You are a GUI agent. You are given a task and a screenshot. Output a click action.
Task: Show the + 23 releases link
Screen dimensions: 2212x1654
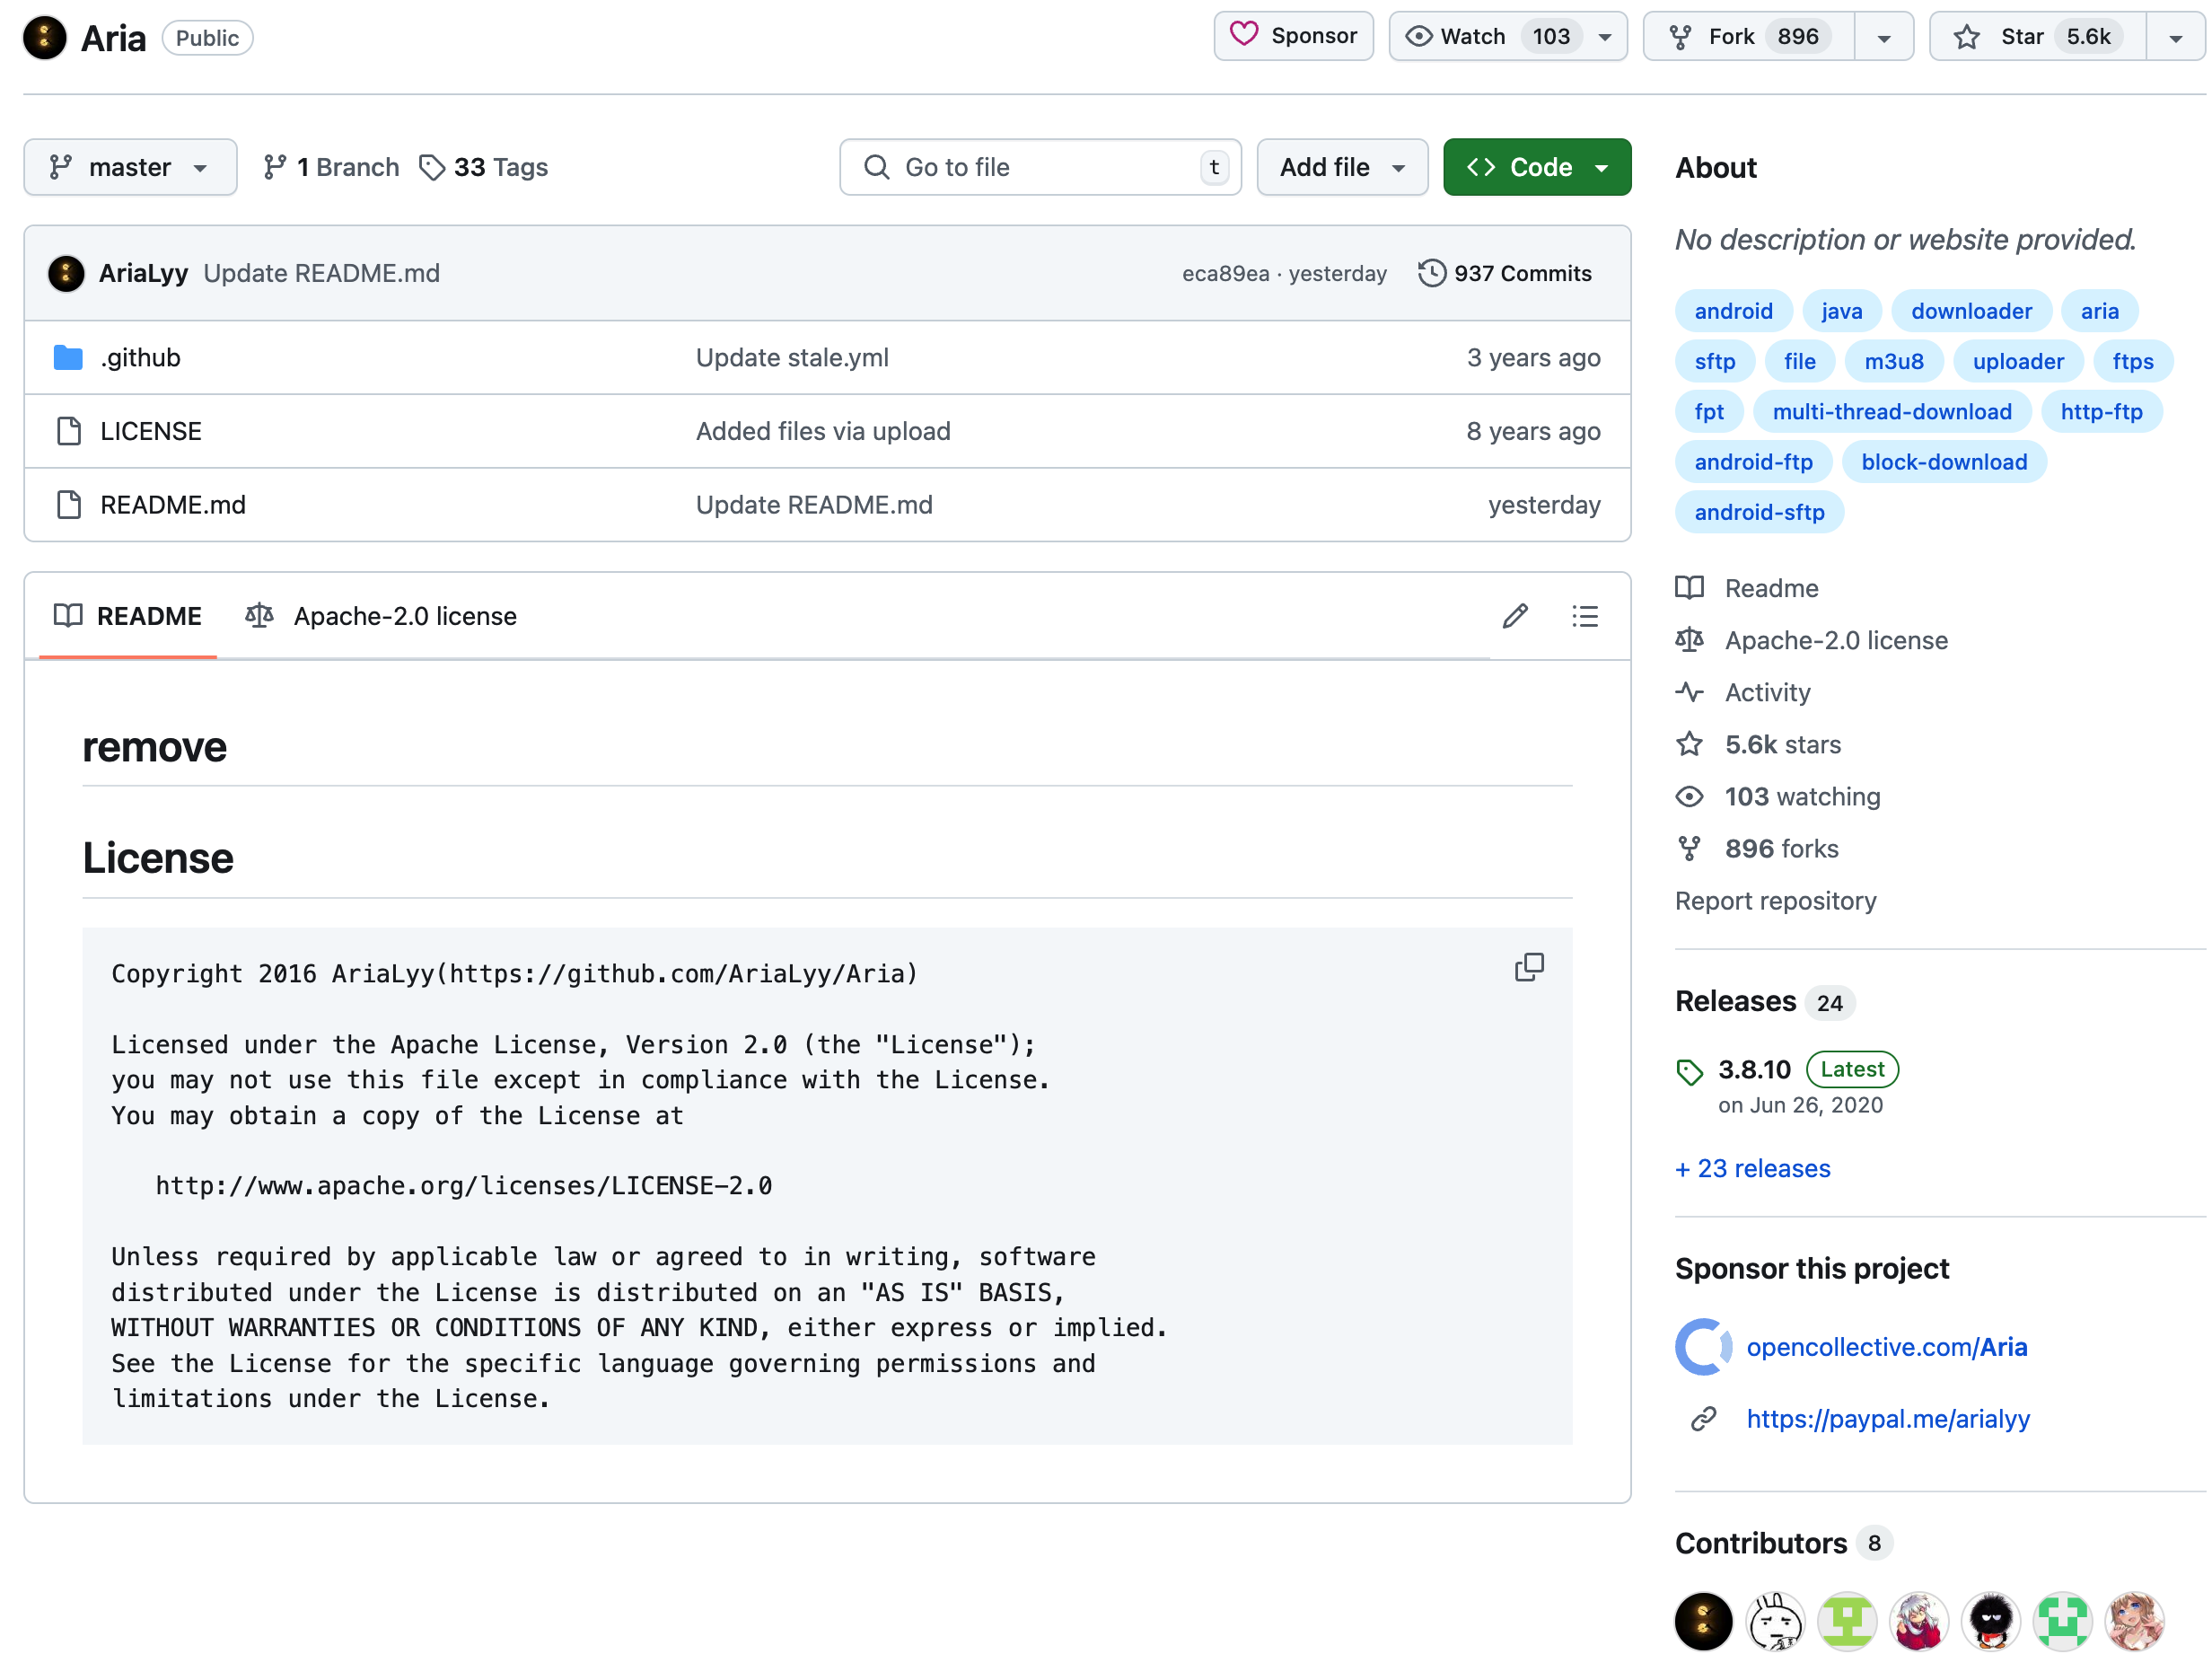click(1753, 1168)
